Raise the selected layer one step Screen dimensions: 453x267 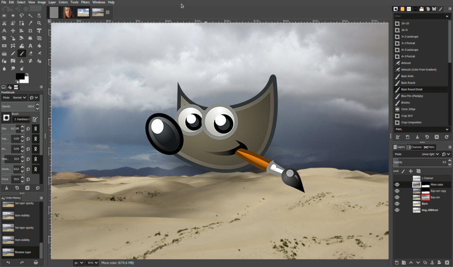(411, 262)
